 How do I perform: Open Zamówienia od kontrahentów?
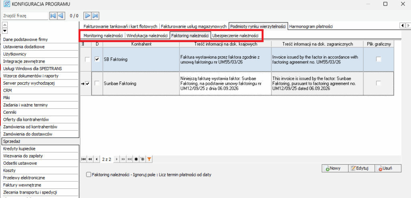click(x=40, y=127)
